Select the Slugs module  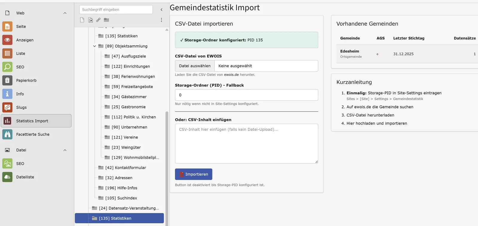coord(36,107)
